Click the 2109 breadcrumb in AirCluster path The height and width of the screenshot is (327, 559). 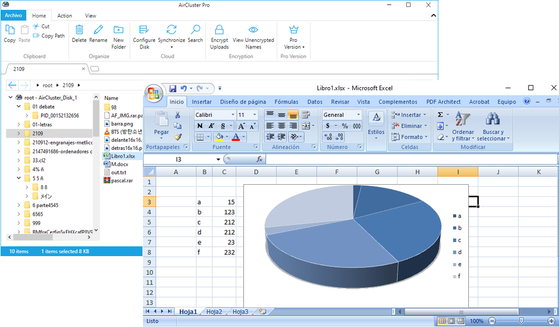[x=68, y=85]
